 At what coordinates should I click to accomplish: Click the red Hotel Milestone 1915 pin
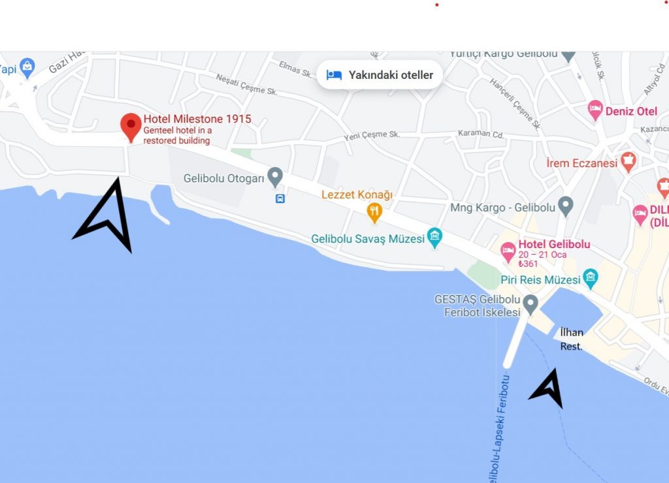[x=131, y=127]
